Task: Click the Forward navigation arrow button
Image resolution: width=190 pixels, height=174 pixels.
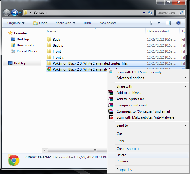Action: (15, 13)
